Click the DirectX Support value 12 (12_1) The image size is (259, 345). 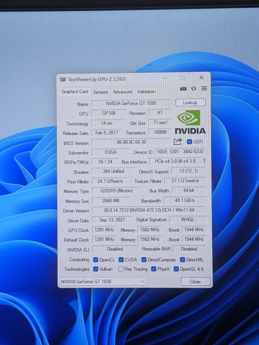pyautogui.click(x=188, y=171)
